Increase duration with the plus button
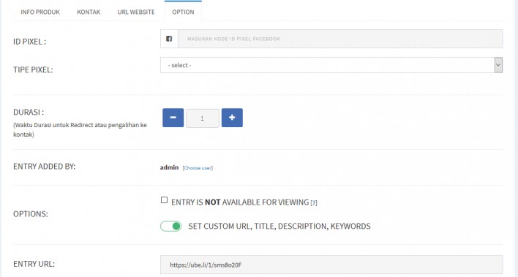This screenshot has width=518, height=277. pyautogui.click(x=232, y=118)
